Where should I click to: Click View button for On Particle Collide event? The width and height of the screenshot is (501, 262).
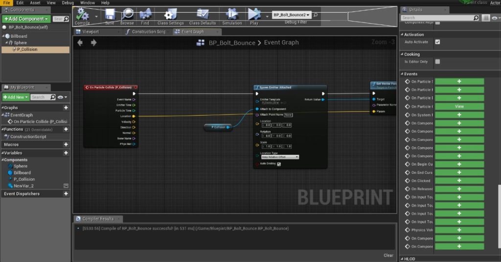tap(459, 107)
